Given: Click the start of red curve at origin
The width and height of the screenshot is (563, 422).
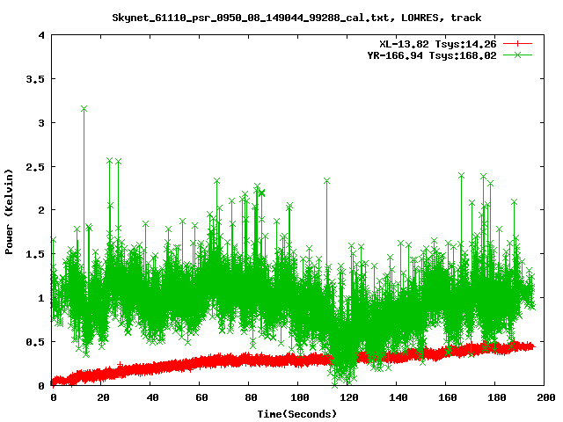Looking at the screenshot, I should [54, 382].
